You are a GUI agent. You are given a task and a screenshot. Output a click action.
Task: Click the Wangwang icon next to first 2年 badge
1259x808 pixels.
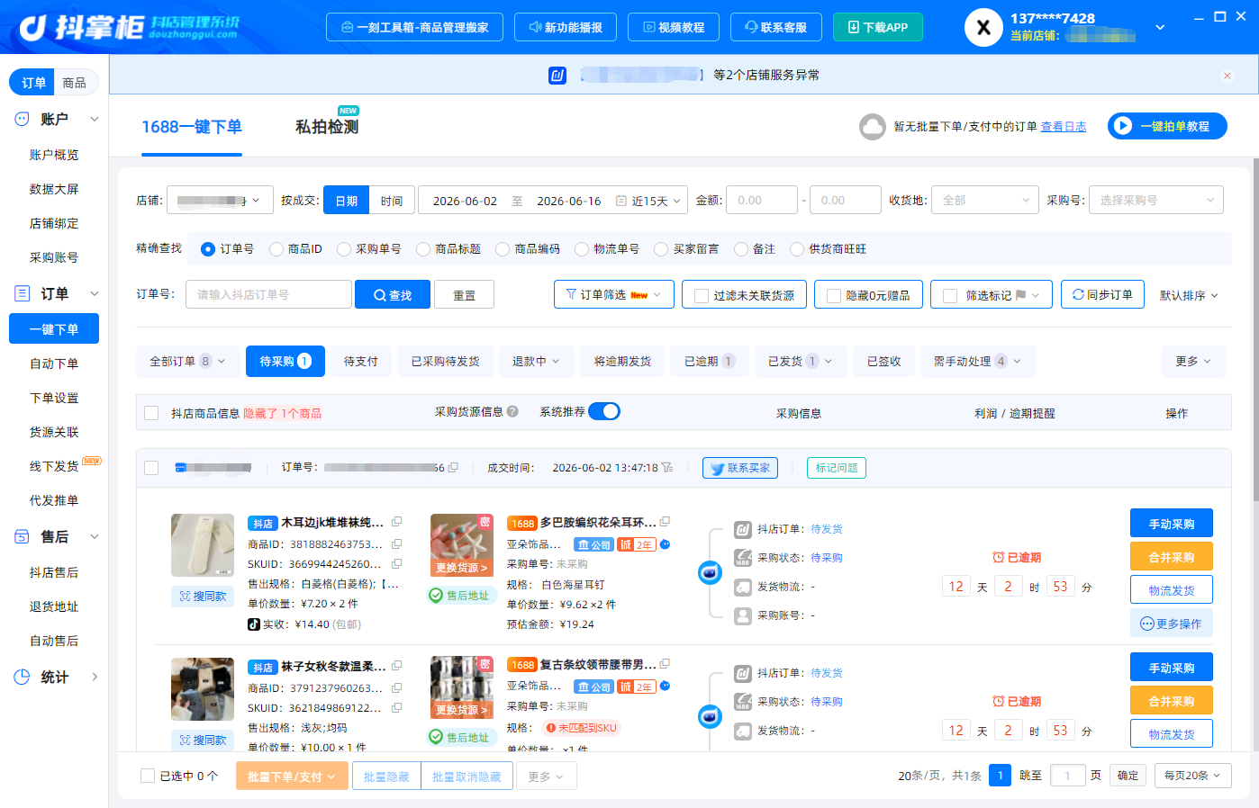pos(665,544)
